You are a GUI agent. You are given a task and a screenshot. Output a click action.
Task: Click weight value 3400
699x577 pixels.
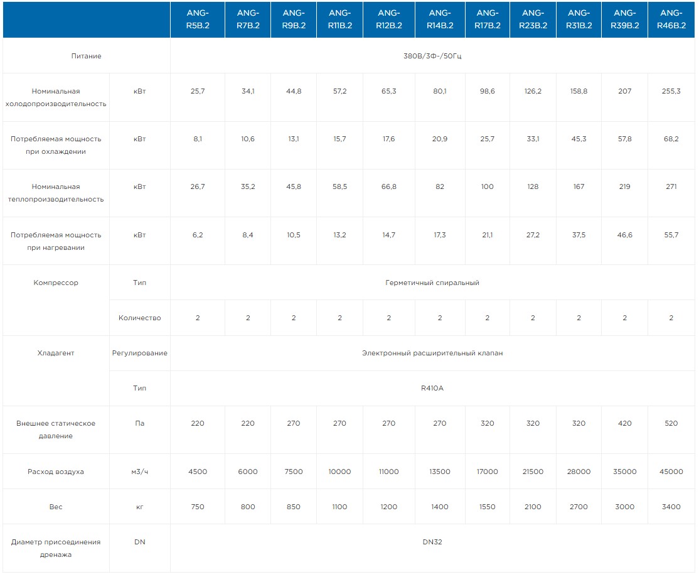(x=671, y=507)
